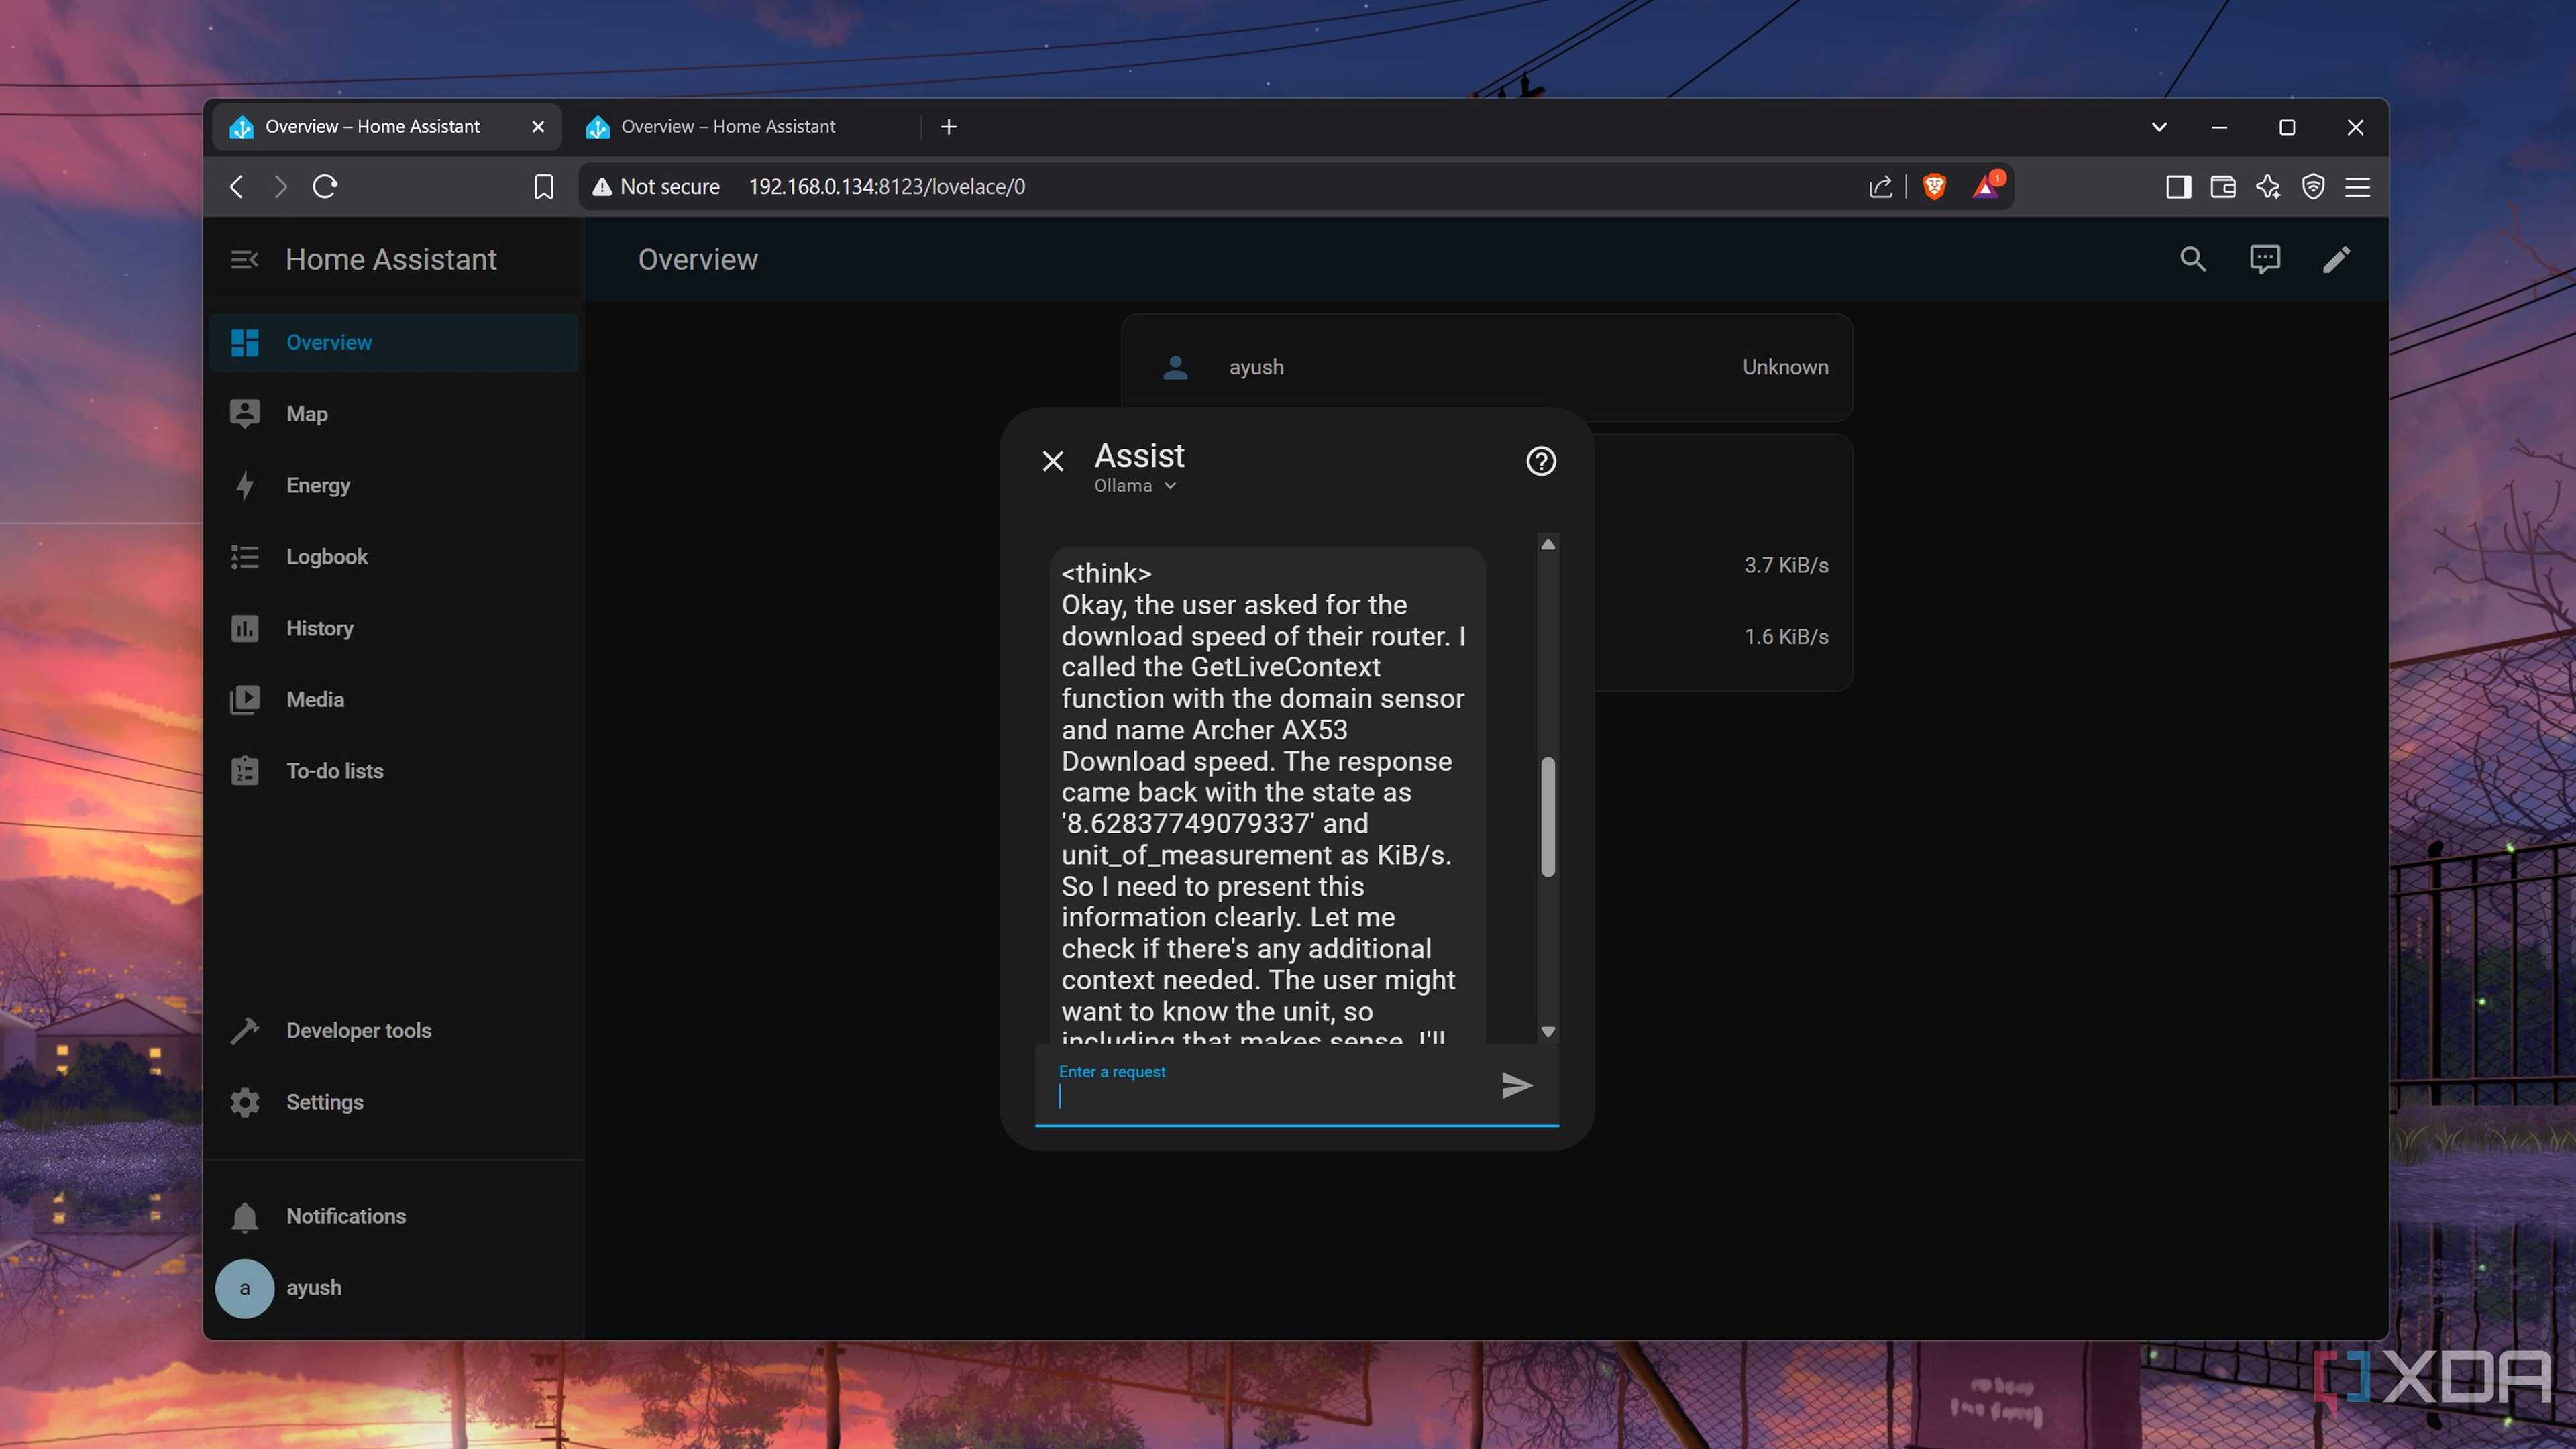Screen dimensions: 2576x1449
Task: Collapse the Home Assistant sidebar menu icon
Action: pos(244,260)
